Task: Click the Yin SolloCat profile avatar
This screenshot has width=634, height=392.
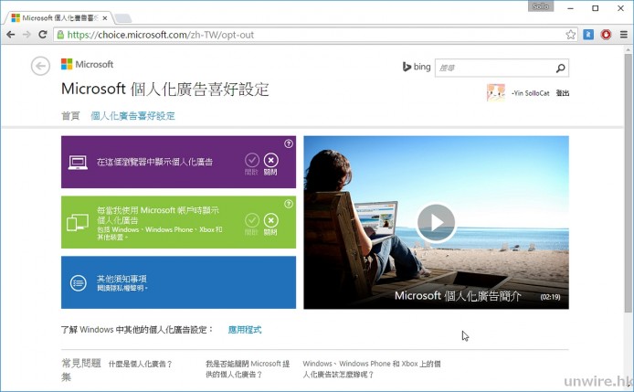Action: 495,92
